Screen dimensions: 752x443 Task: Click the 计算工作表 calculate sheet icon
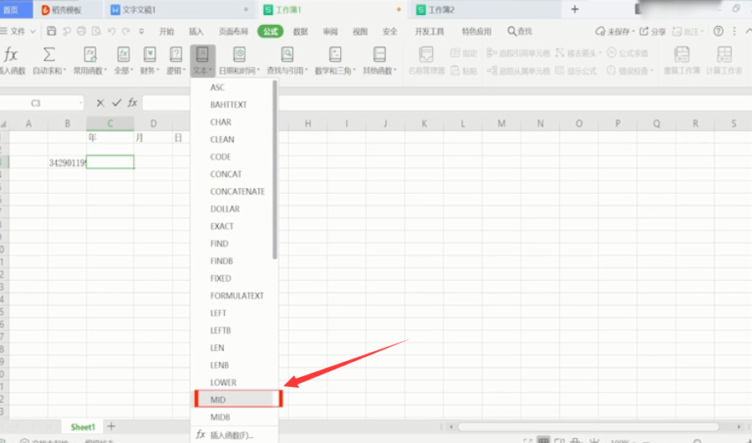(724, 54)
